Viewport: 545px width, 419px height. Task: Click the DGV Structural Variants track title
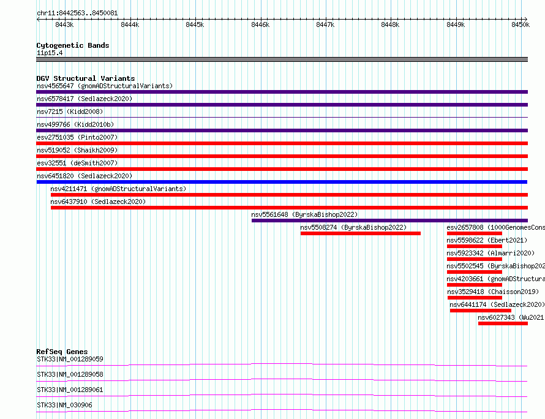86,78
